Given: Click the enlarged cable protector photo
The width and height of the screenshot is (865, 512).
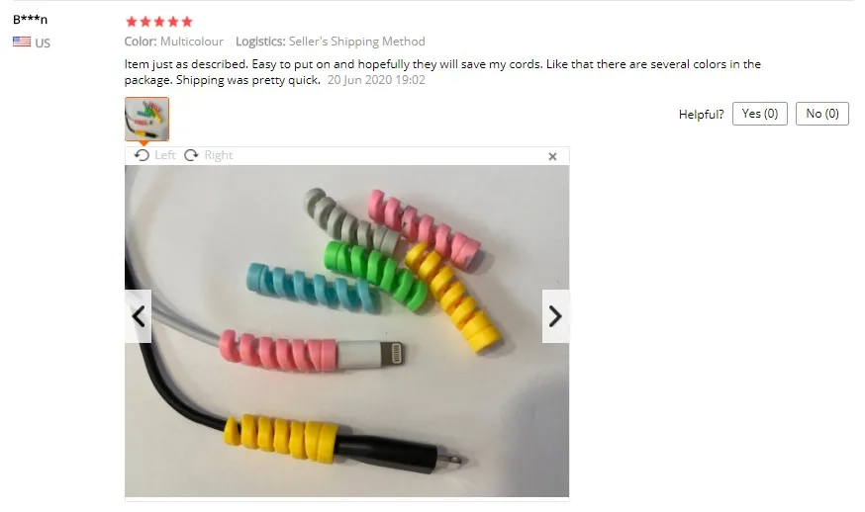Looking at the screenshot, I should pos(347,331).
